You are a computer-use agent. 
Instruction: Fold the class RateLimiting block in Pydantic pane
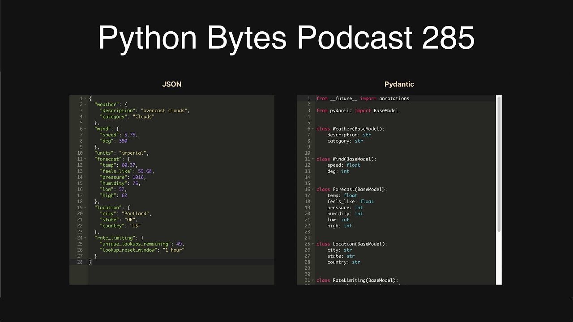[313, 280]
